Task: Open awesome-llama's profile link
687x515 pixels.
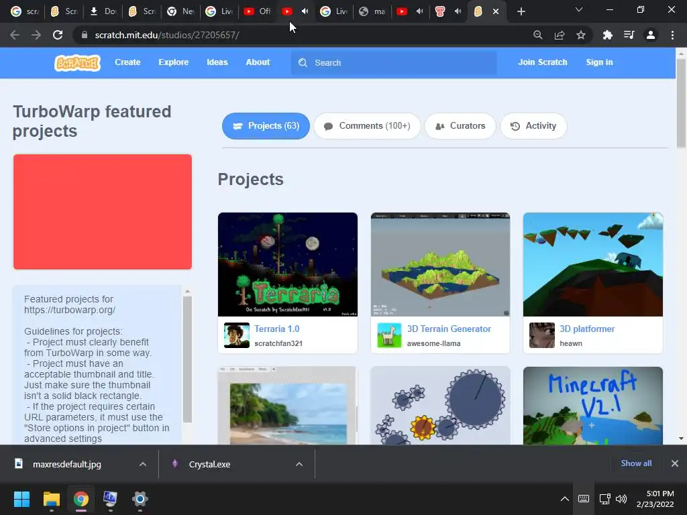Action: click(x=434, y=343)
